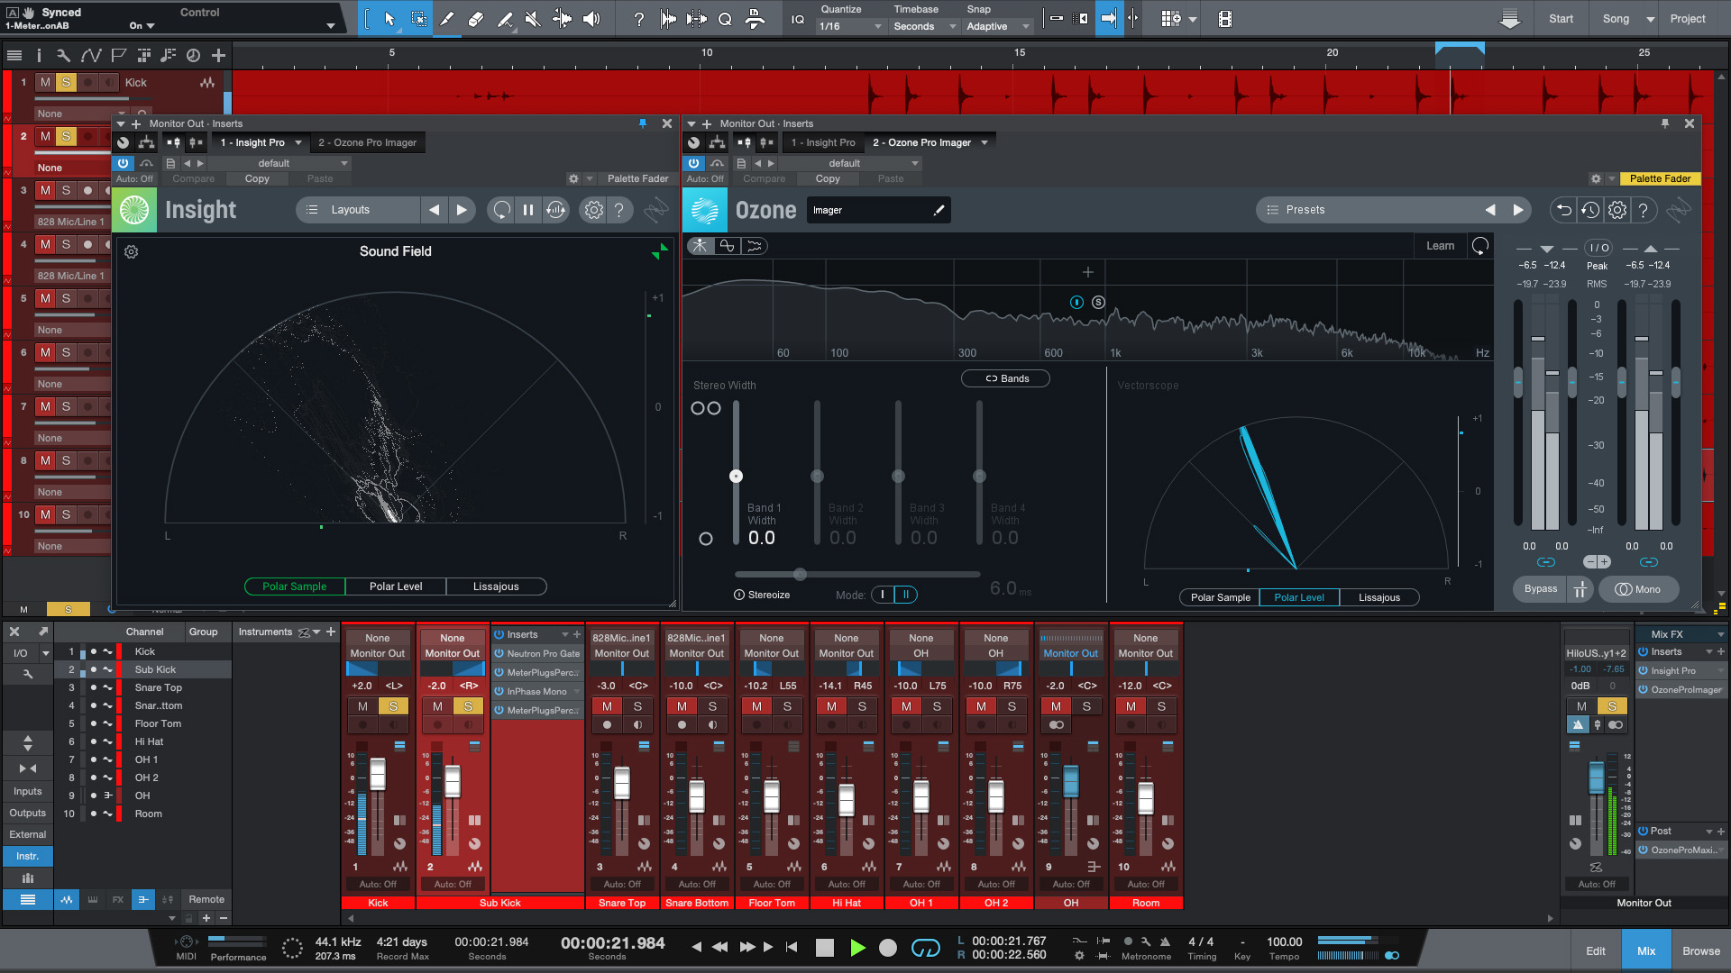Toggle Insight Pro power button in left window
Viewport: 1731px width, 973px height.
pyautogui.click(x=123, y=163)
